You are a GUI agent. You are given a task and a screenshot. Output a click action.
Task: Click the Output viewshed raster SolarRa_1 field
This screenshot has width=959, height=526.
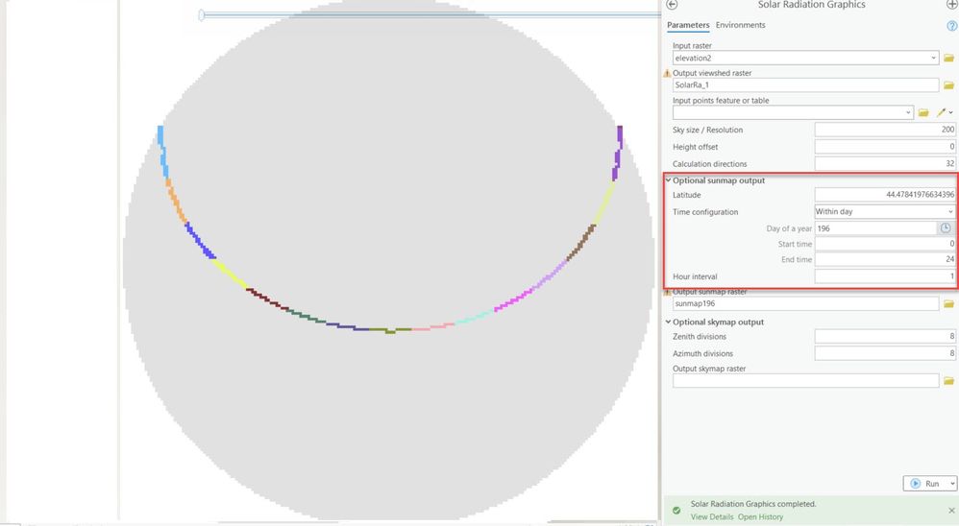tap(805, 84)
